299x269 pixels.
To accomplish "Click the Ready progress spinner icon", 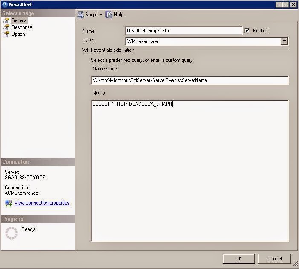I will (12, 233).
